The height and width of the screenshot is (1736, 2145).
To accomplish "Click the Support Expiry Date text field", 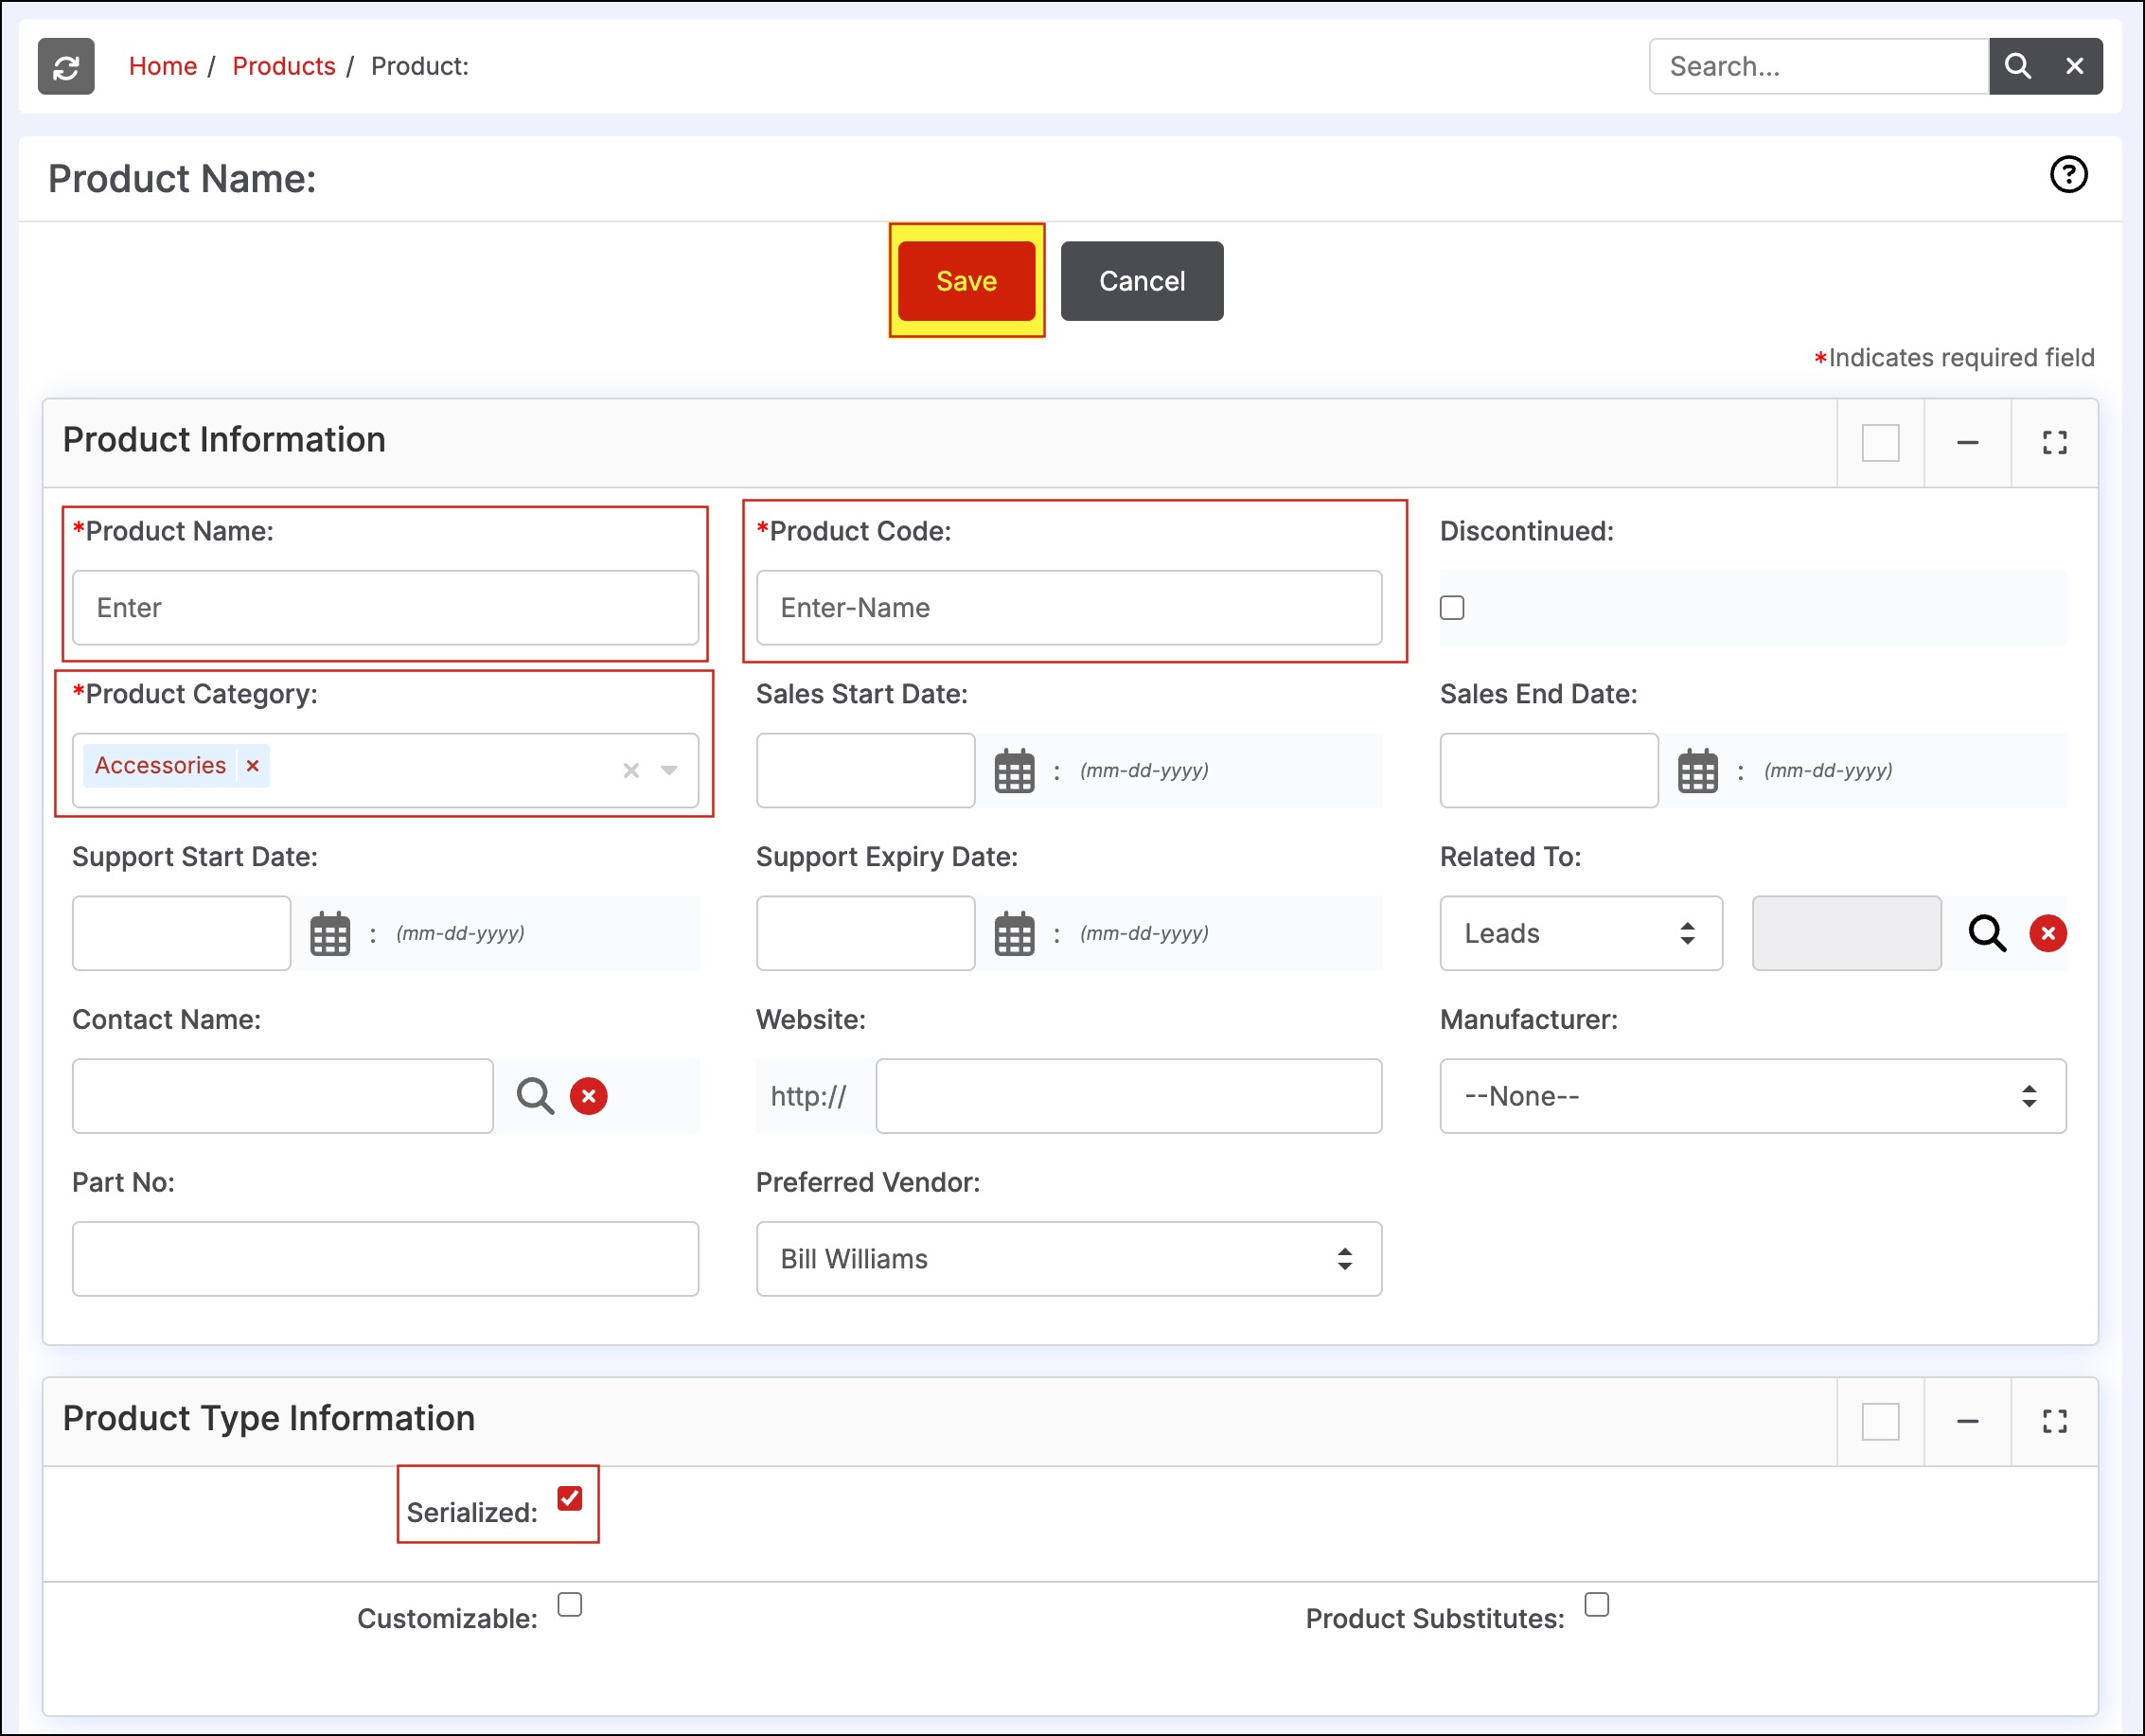I will point(865,934).
